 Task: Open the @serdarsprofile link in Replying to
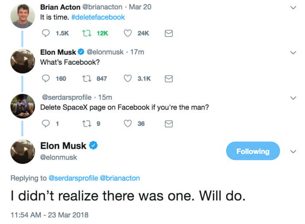tap(73, 178)
